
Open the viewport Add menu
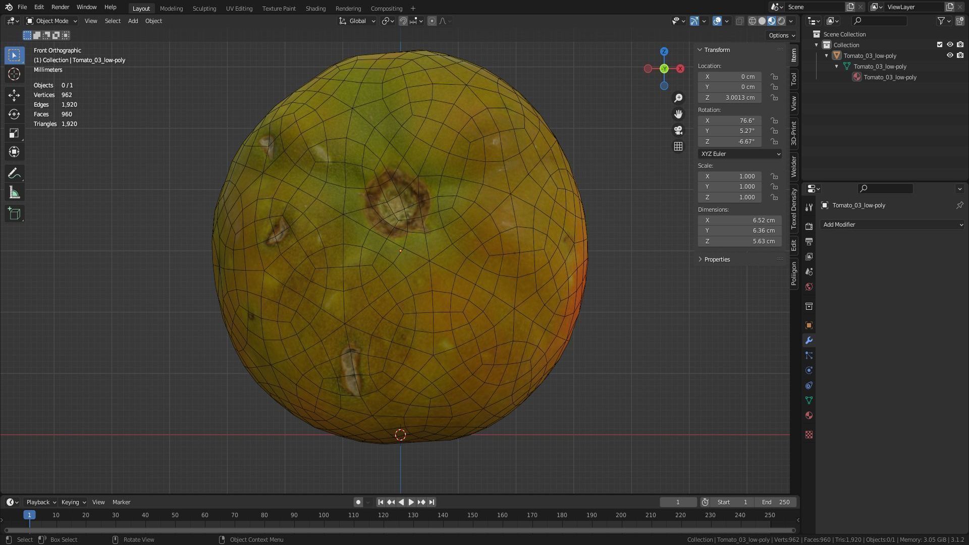tap(133, 21)
